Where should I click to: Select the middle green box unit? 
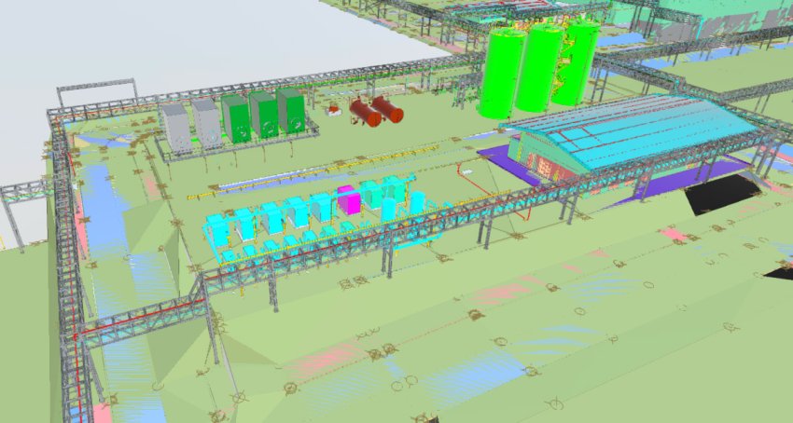[x=263, y=114]
